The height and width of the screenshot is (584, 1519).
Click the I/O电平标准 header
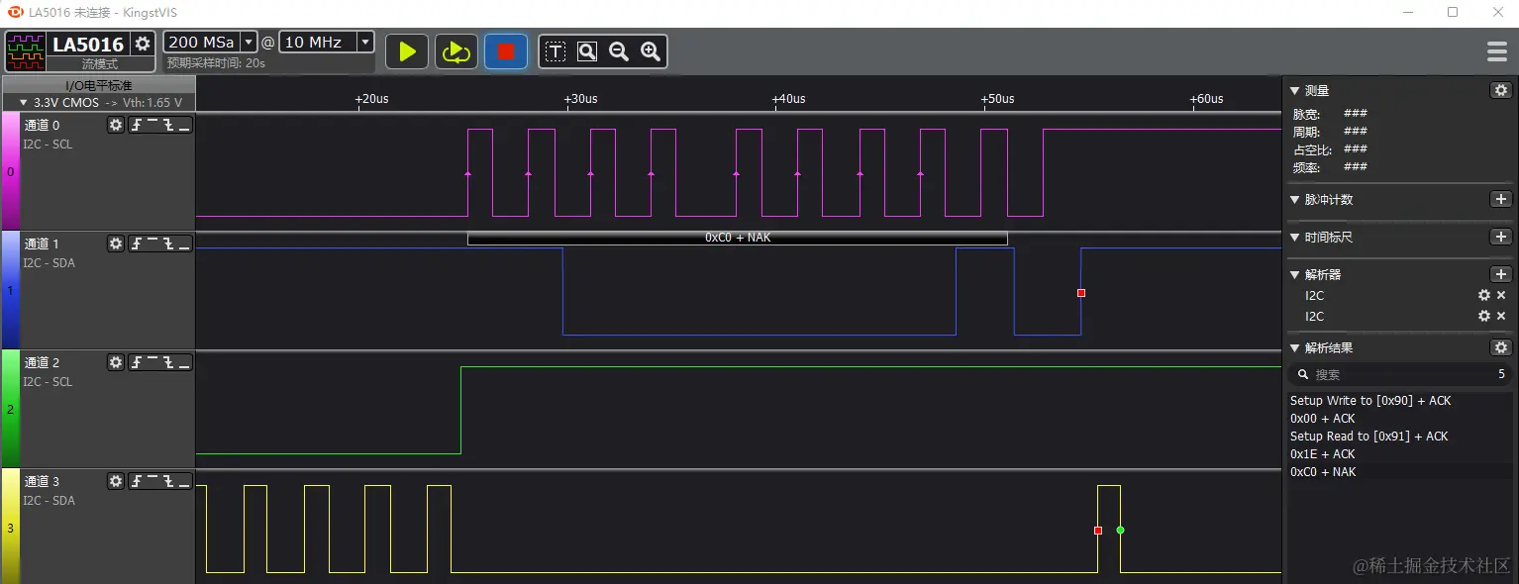click(x=99, y=86)
